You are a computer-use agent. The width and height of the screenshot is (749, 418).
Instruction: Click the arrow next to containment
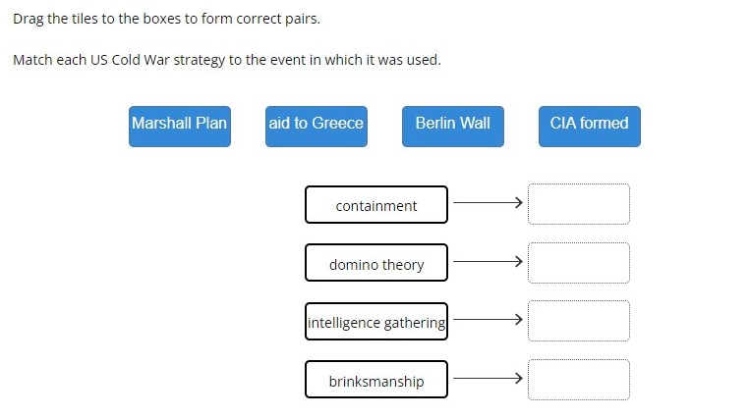(x=488, y=202)
